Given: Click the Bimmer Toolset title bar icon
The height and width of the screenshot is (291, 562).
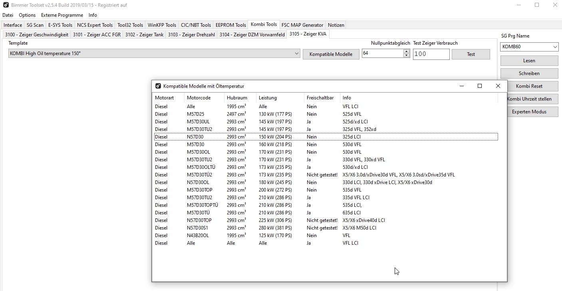Looking at the screenshot, I should pos(6,5).
